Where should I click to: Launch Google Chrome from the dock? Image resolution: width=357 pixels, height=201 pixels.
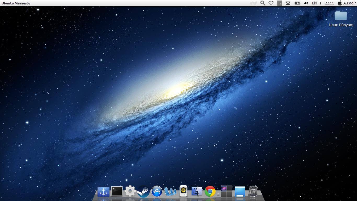pos(210,191)
